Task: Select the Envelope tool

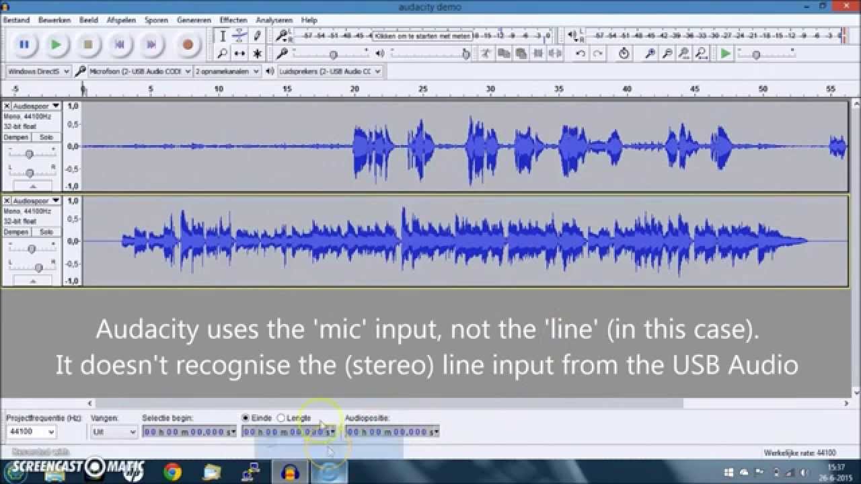Action: point(239,36)
